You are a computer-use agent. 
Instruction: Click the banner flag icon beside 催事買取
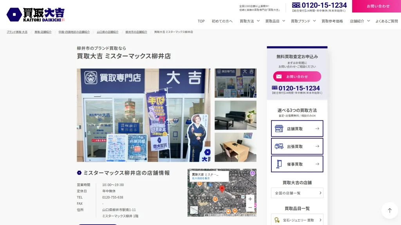[279, 164]
